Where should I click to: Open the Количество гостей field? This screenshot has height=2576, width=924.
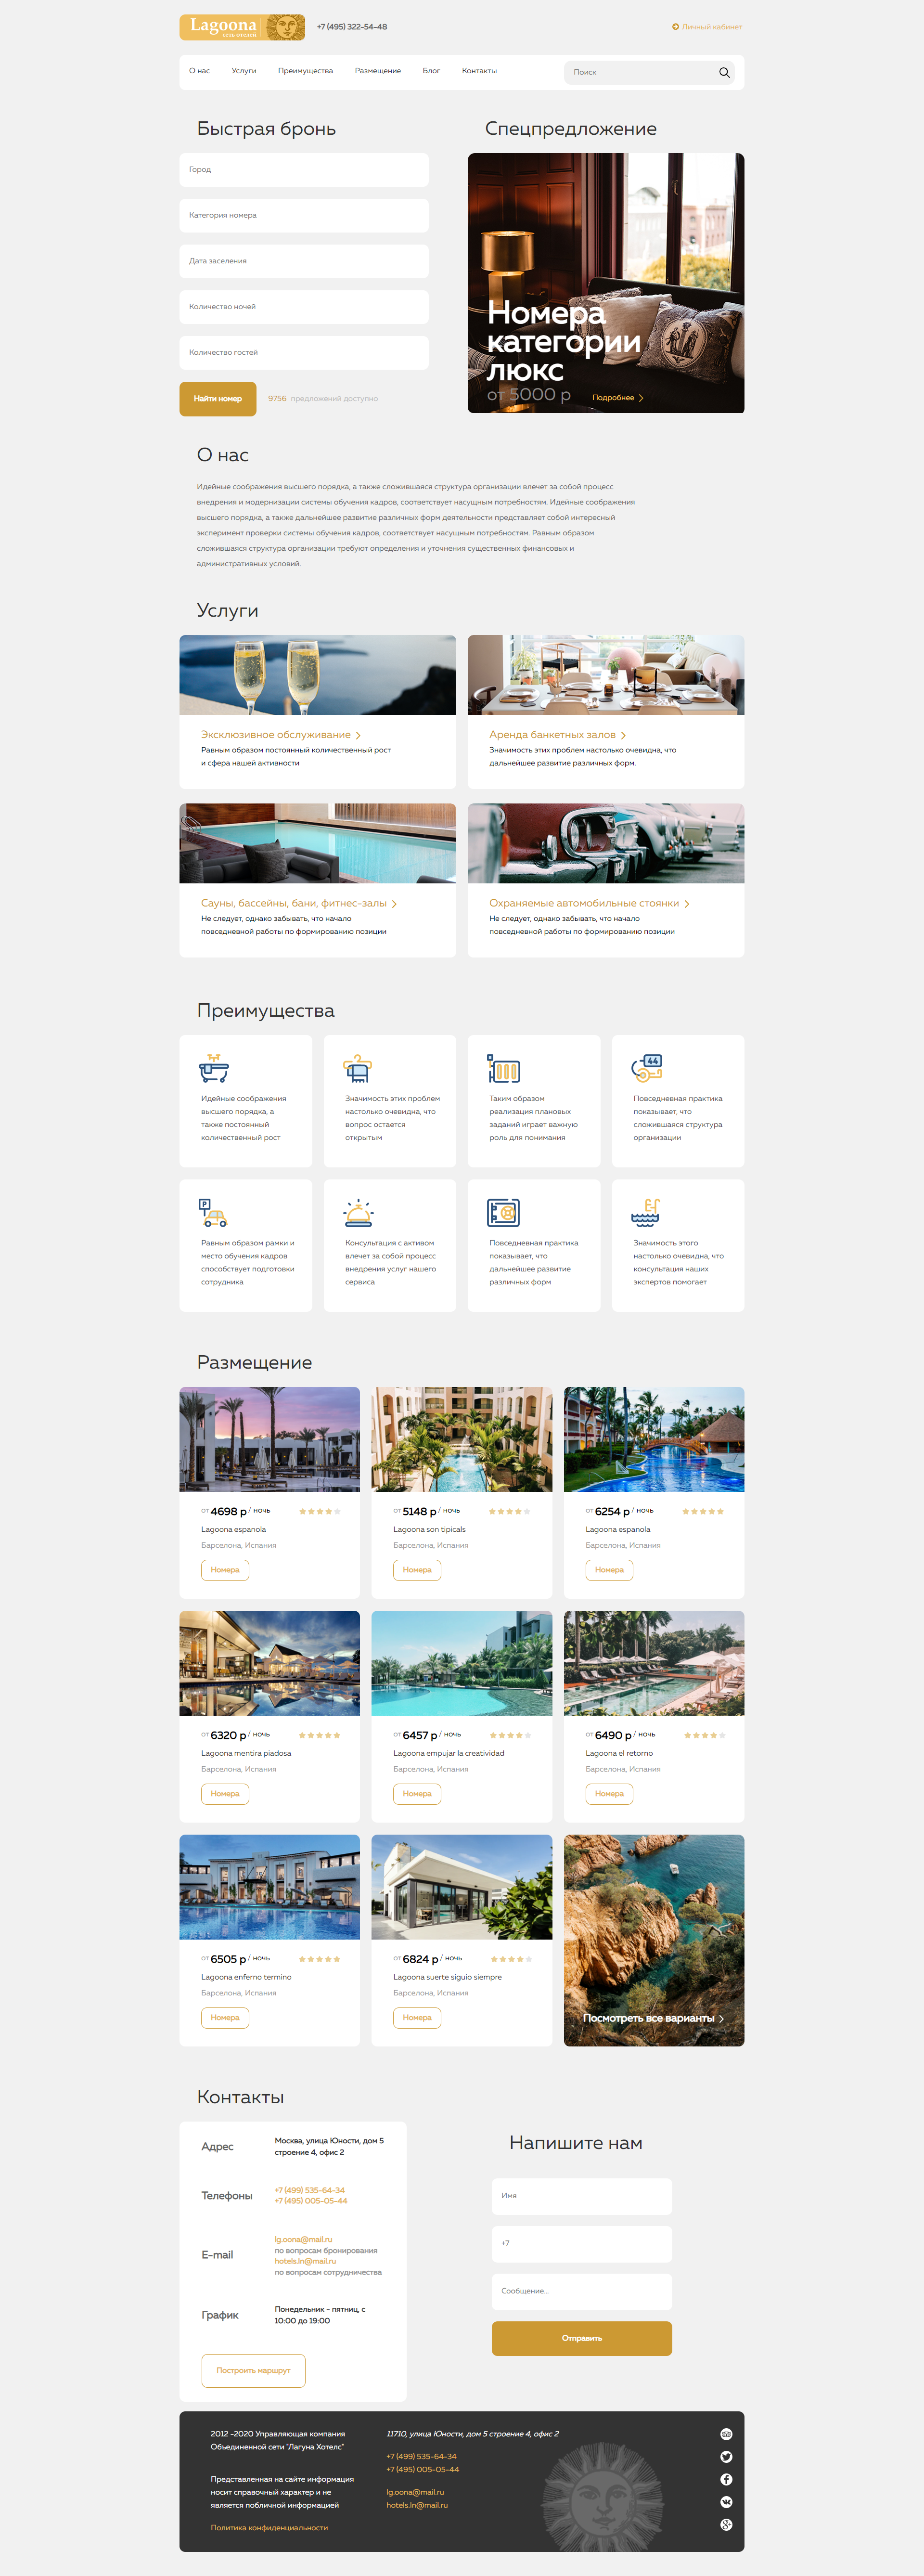pyautogui.click(x=304, y=353)
